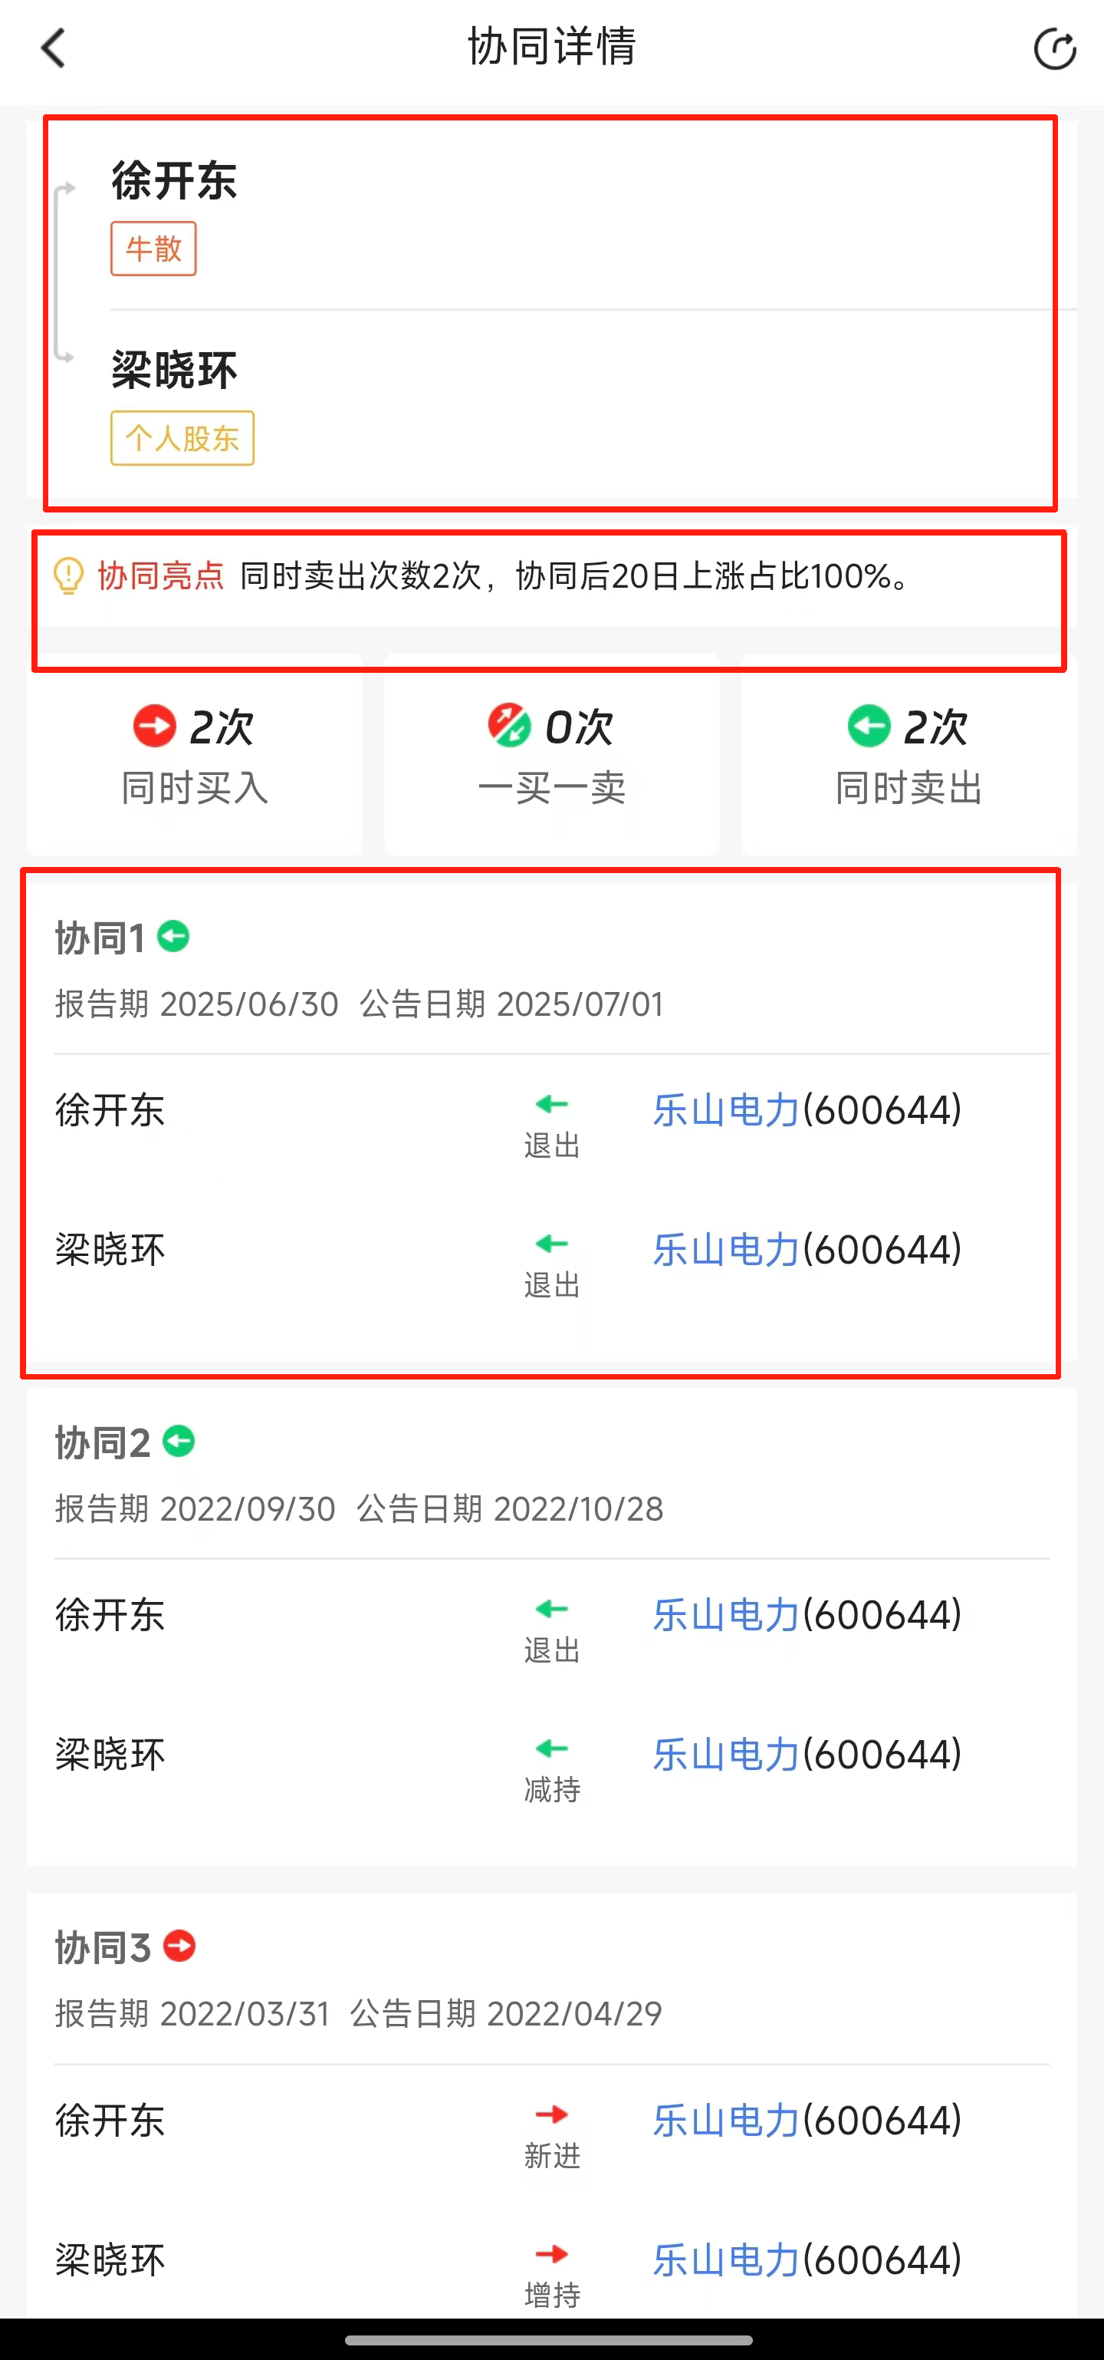This screenshot has height=2360, width=1104.
Task: Tap the 协同详情 page title
Action: (x=552, y=47)
